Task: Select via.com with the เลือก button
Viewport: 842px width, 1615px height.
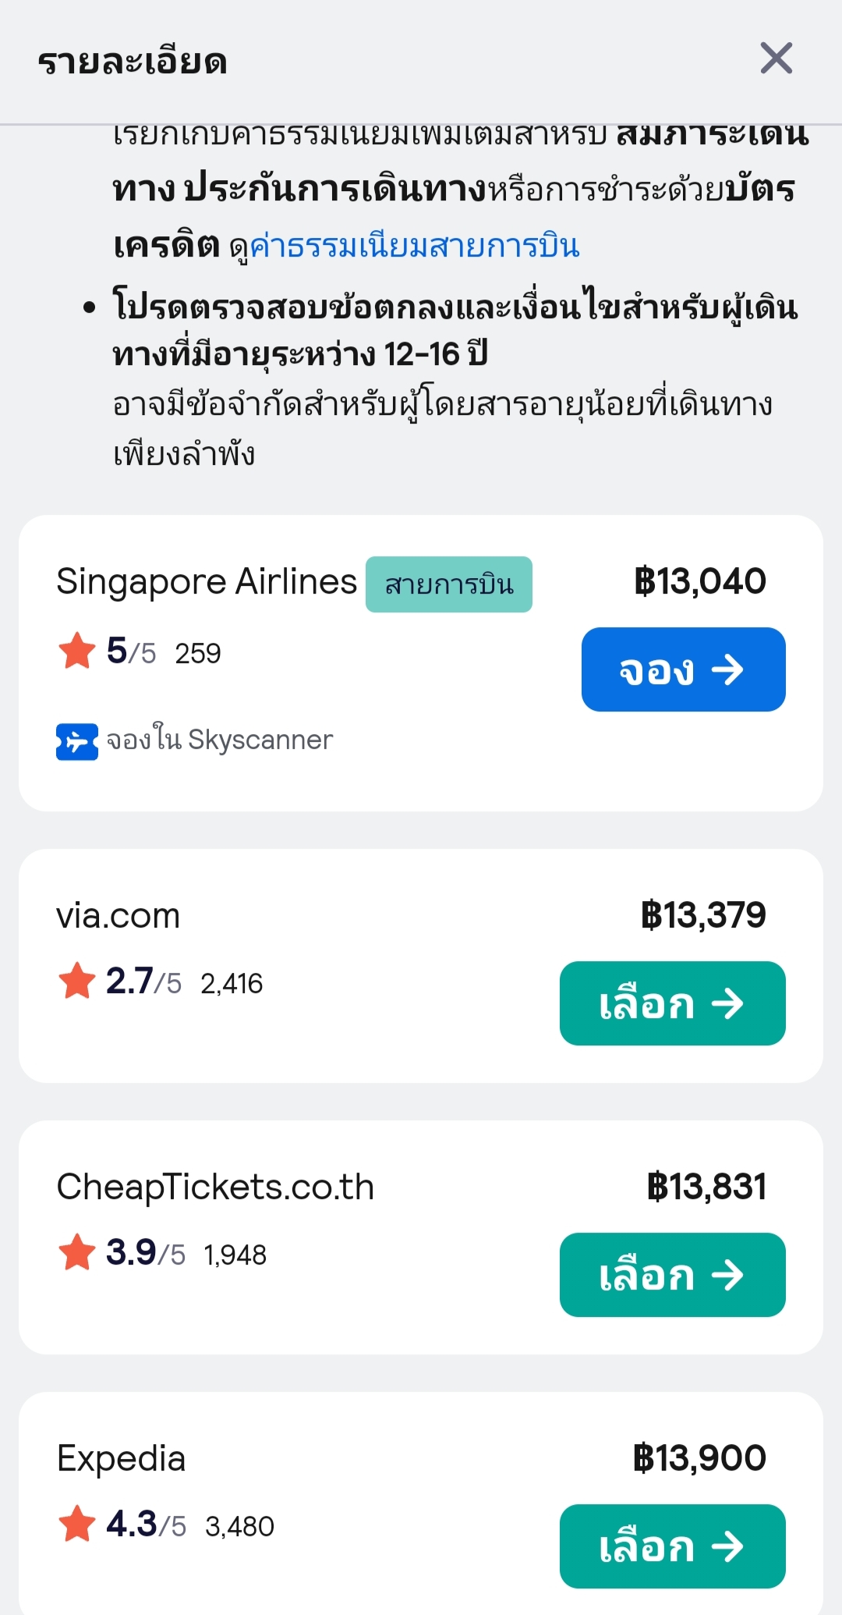Action: click(x=672, y=1003)
